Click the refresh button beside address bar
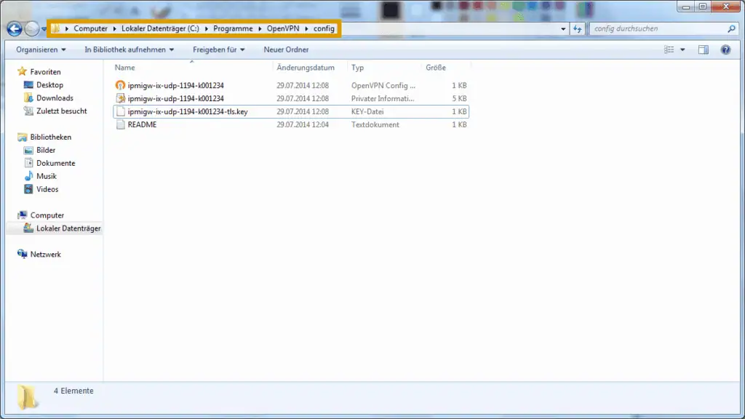This screenshot has width=745, height=419. [578, 28]
